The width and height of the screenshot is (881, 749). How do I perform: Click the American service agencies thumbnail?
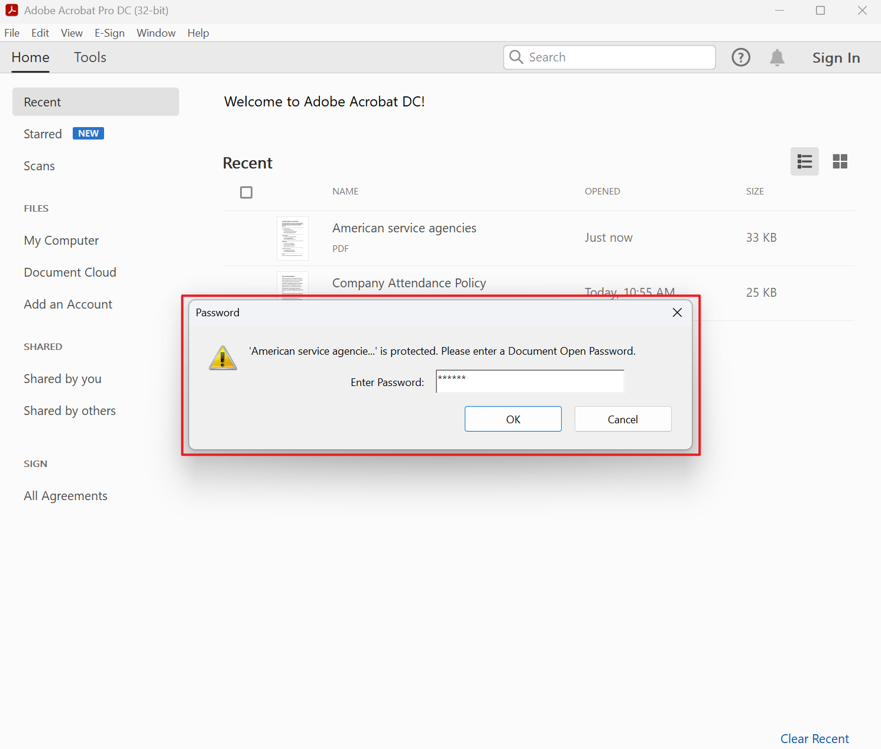[x=293, y=238]
